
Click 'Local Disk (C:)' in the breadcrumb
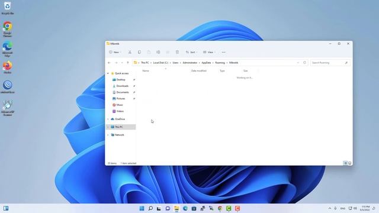click(160, 63)
